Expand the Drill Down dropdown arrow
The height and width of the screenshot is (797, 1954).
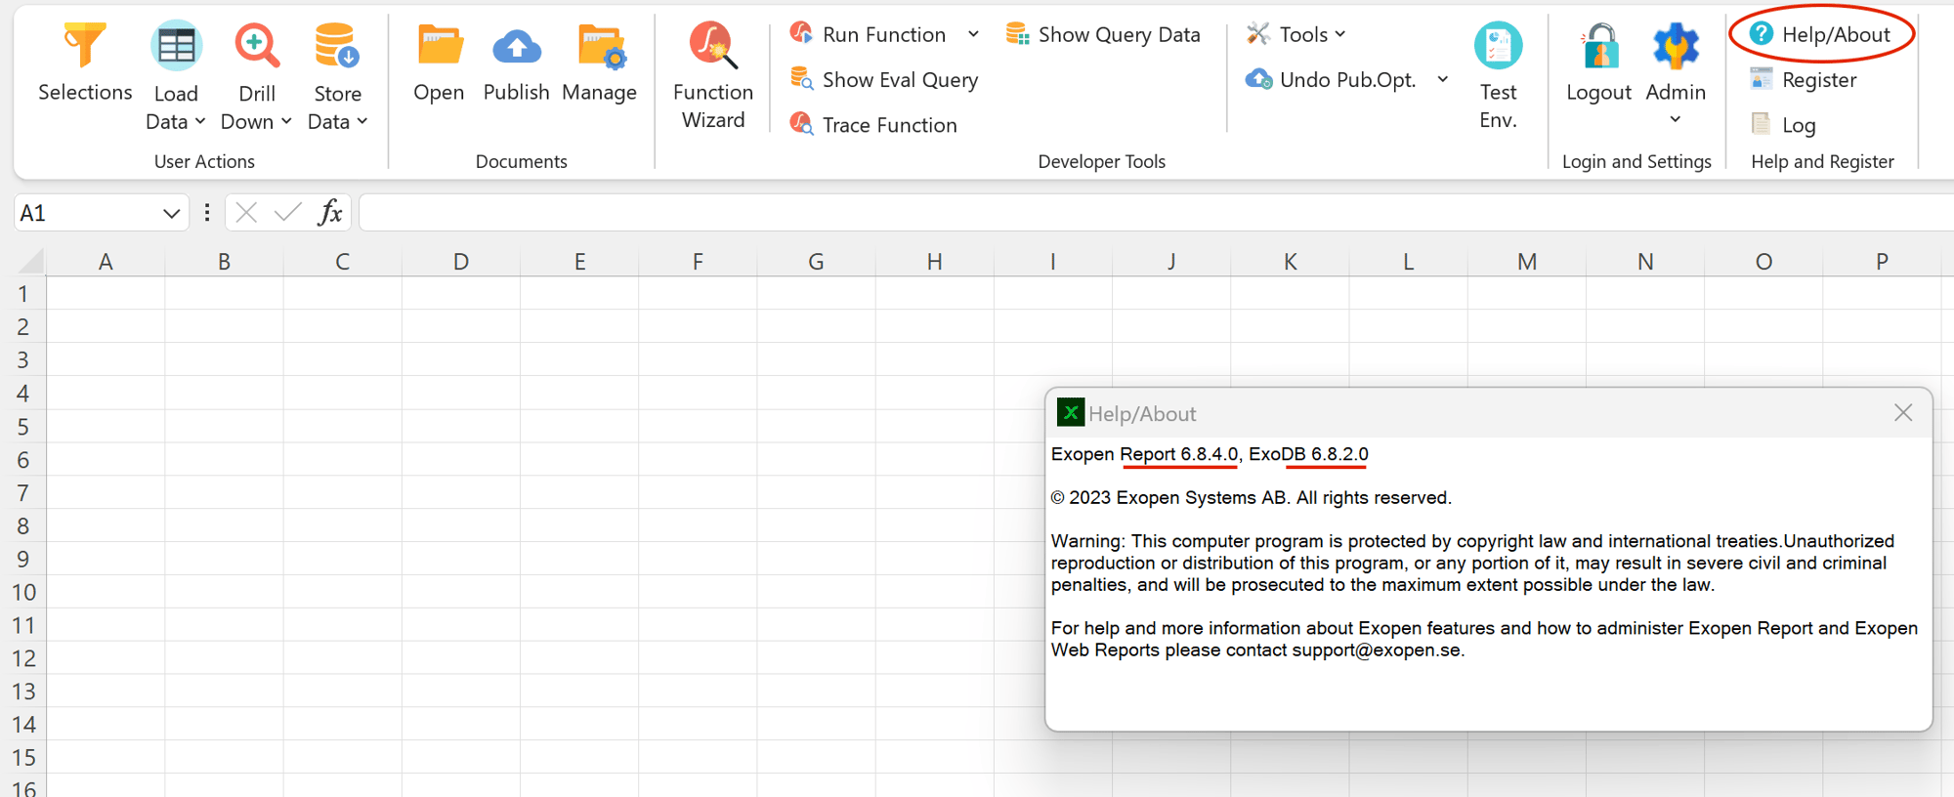coord(286,121)
